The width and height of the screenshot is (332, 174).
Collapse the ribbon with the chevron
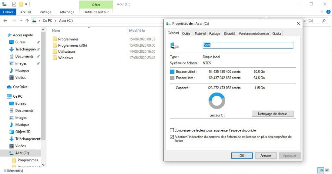[x=322, y=12]
